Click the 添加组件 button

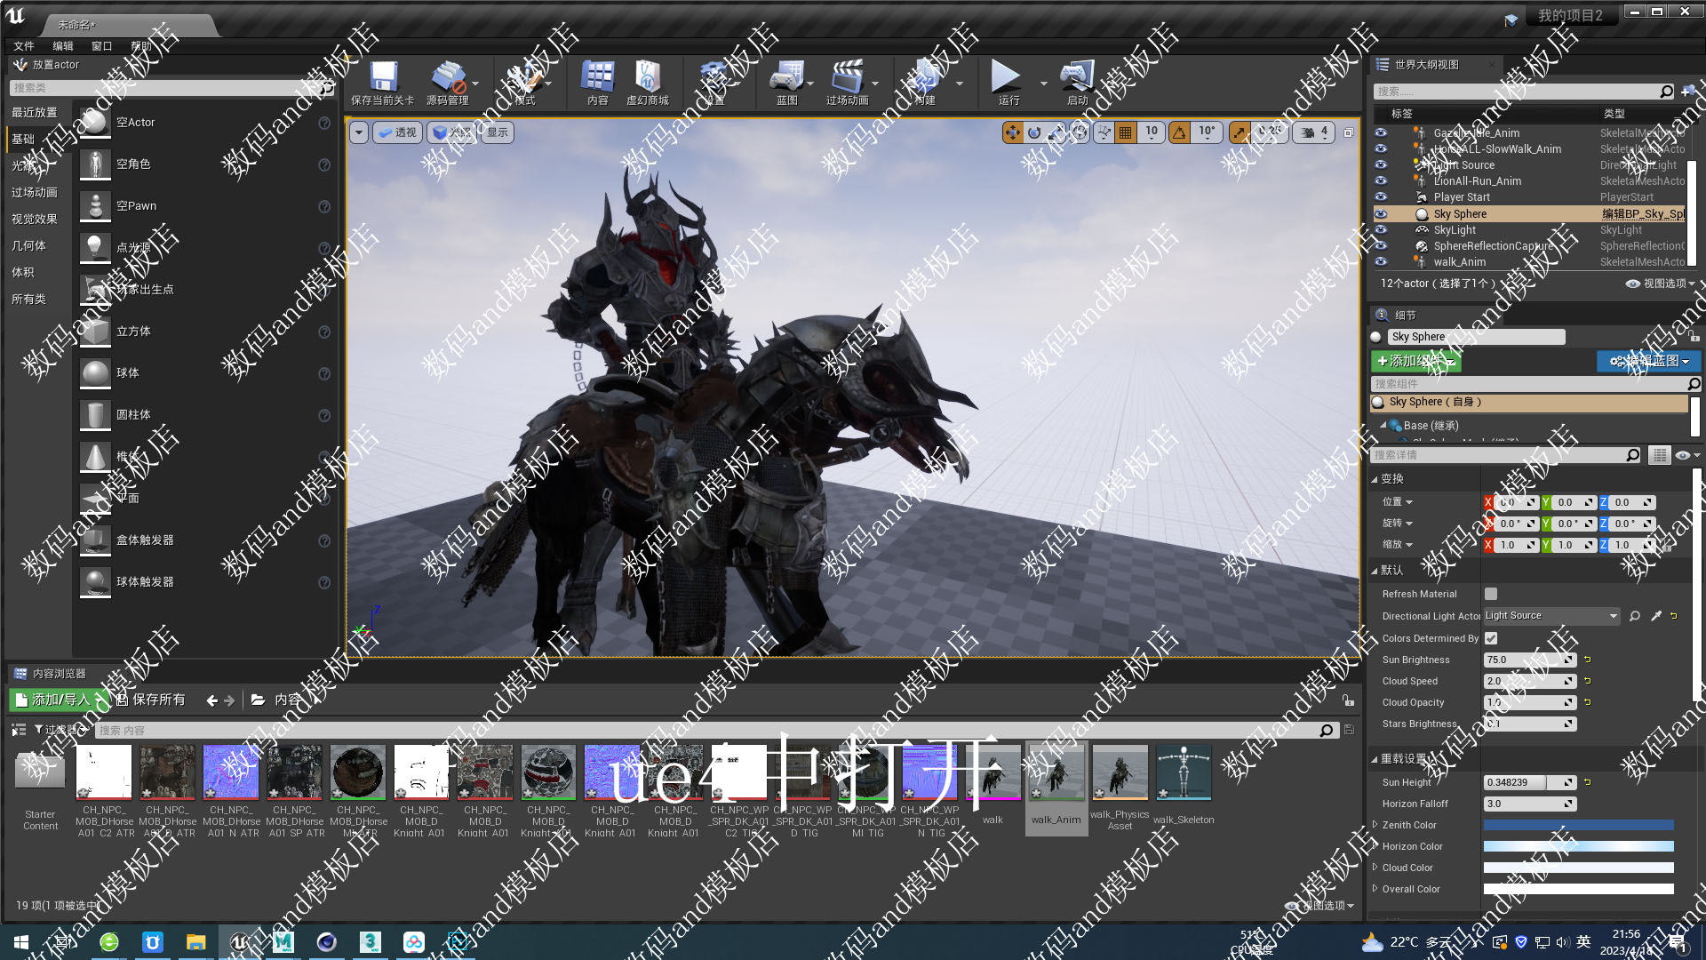(1415, 361)
